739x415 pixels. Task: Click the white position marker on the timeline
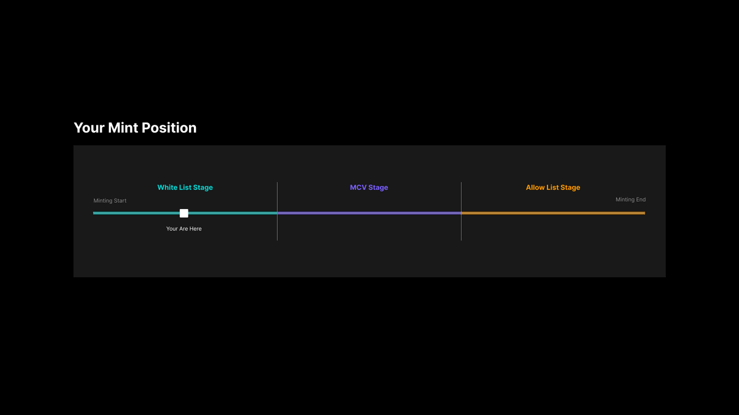pyautogui.click(x=184, y=213)
